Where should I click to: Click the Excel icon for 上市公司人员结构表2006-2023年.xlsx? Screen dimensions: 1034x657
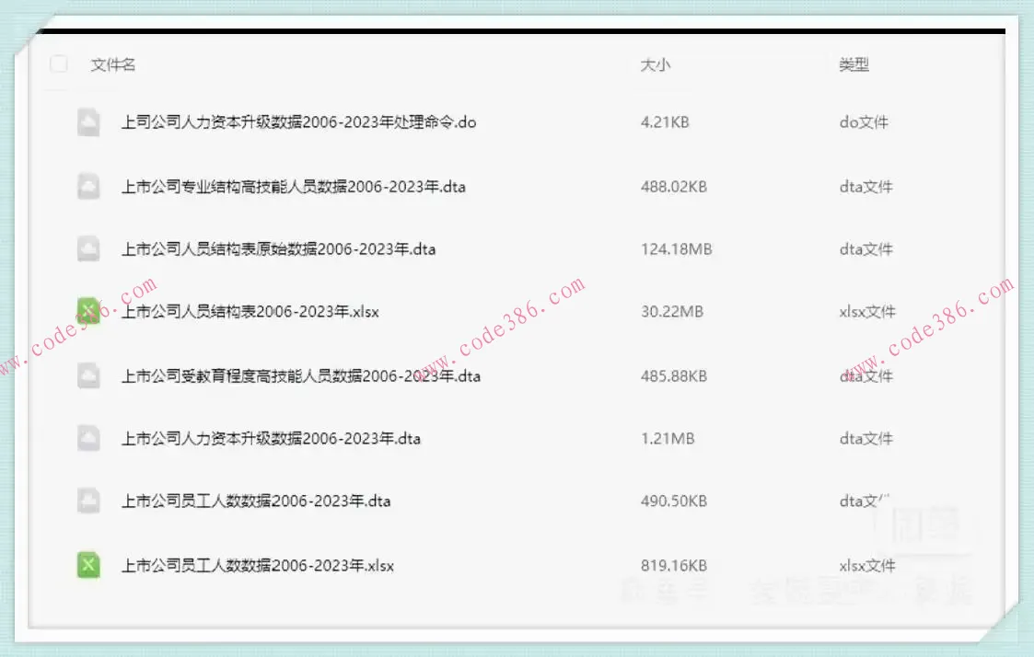point(88,312)
